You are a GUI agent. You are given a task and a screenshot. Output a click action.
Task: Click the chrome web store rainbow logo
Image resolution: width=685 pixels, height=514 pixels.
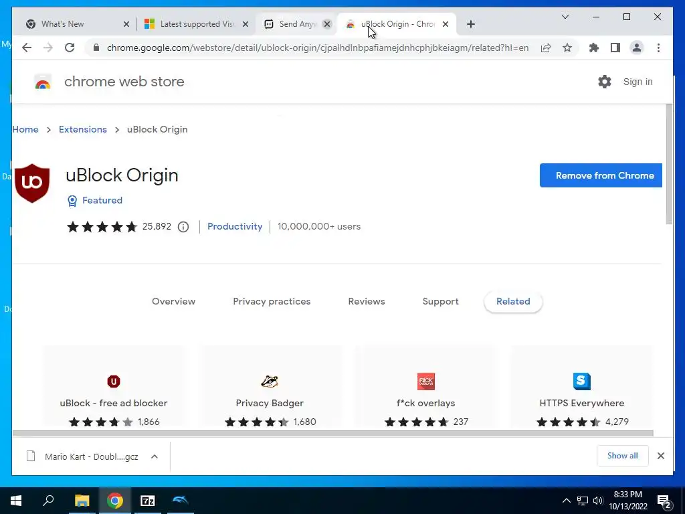pos(43,82)
